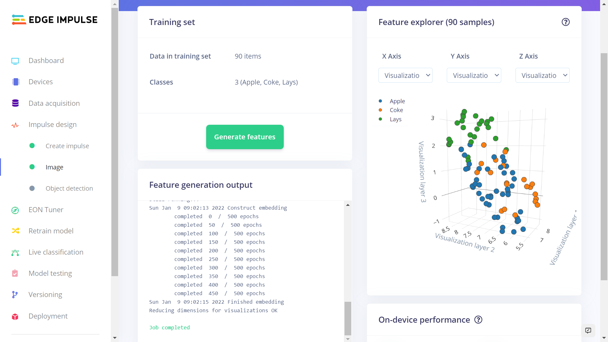Open the On-device performance help icon

pyautogui.click(x=478, y=320)
